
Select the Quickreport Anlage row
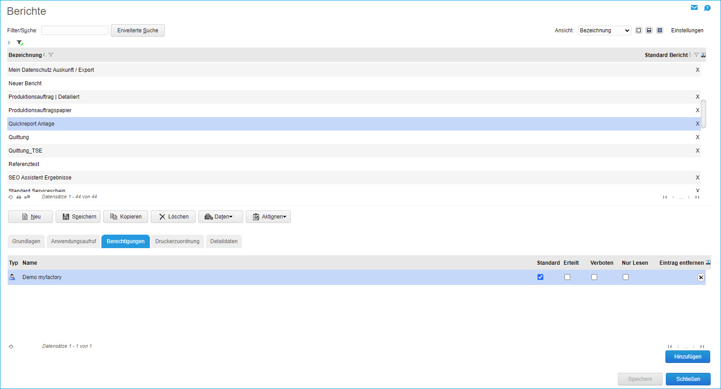(354, 124)
